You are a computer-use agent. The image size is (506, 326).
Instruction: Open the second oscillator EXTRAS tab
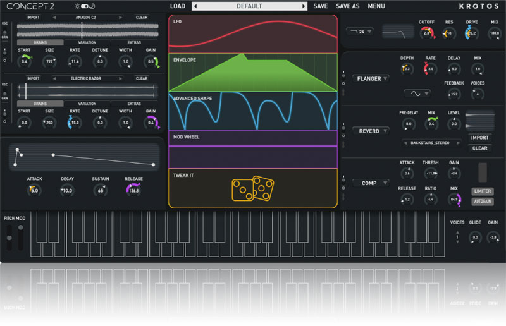tap(134, 104)
